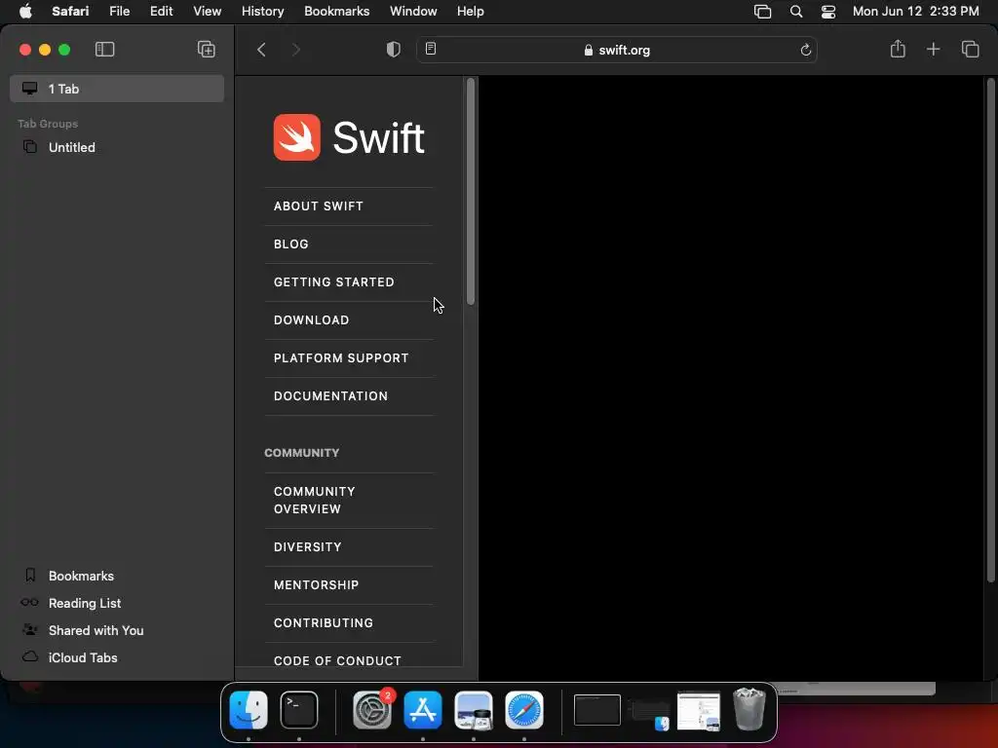
Task: Open the Mentorship link
Action: point(317,584)
